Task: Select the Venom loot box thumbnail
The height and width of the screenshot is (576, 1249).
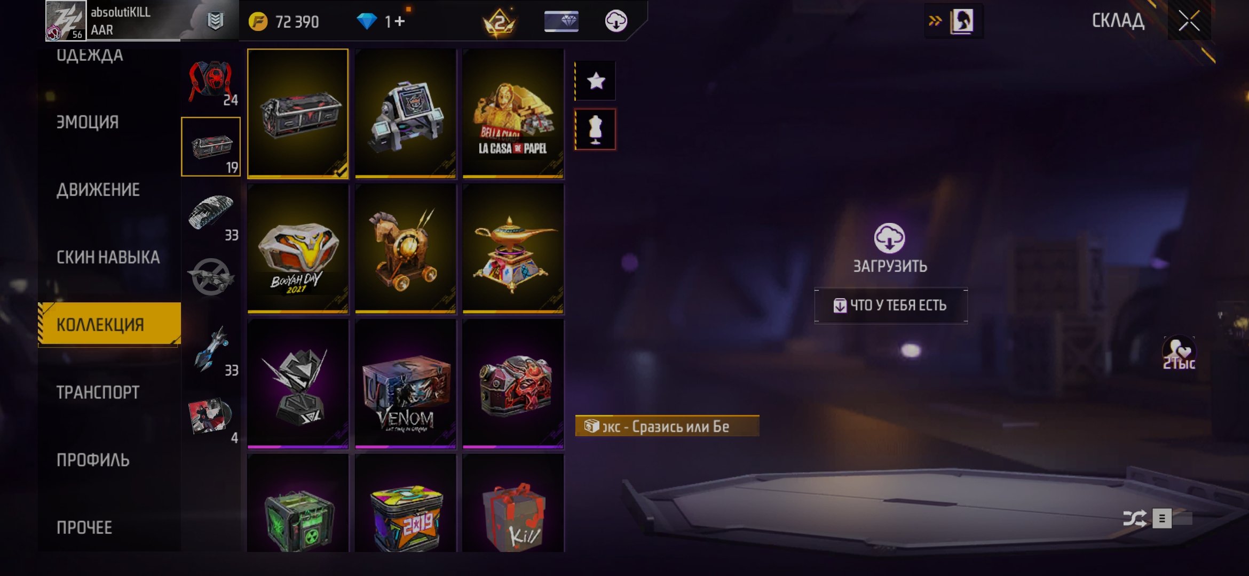Action: (406, 384)
